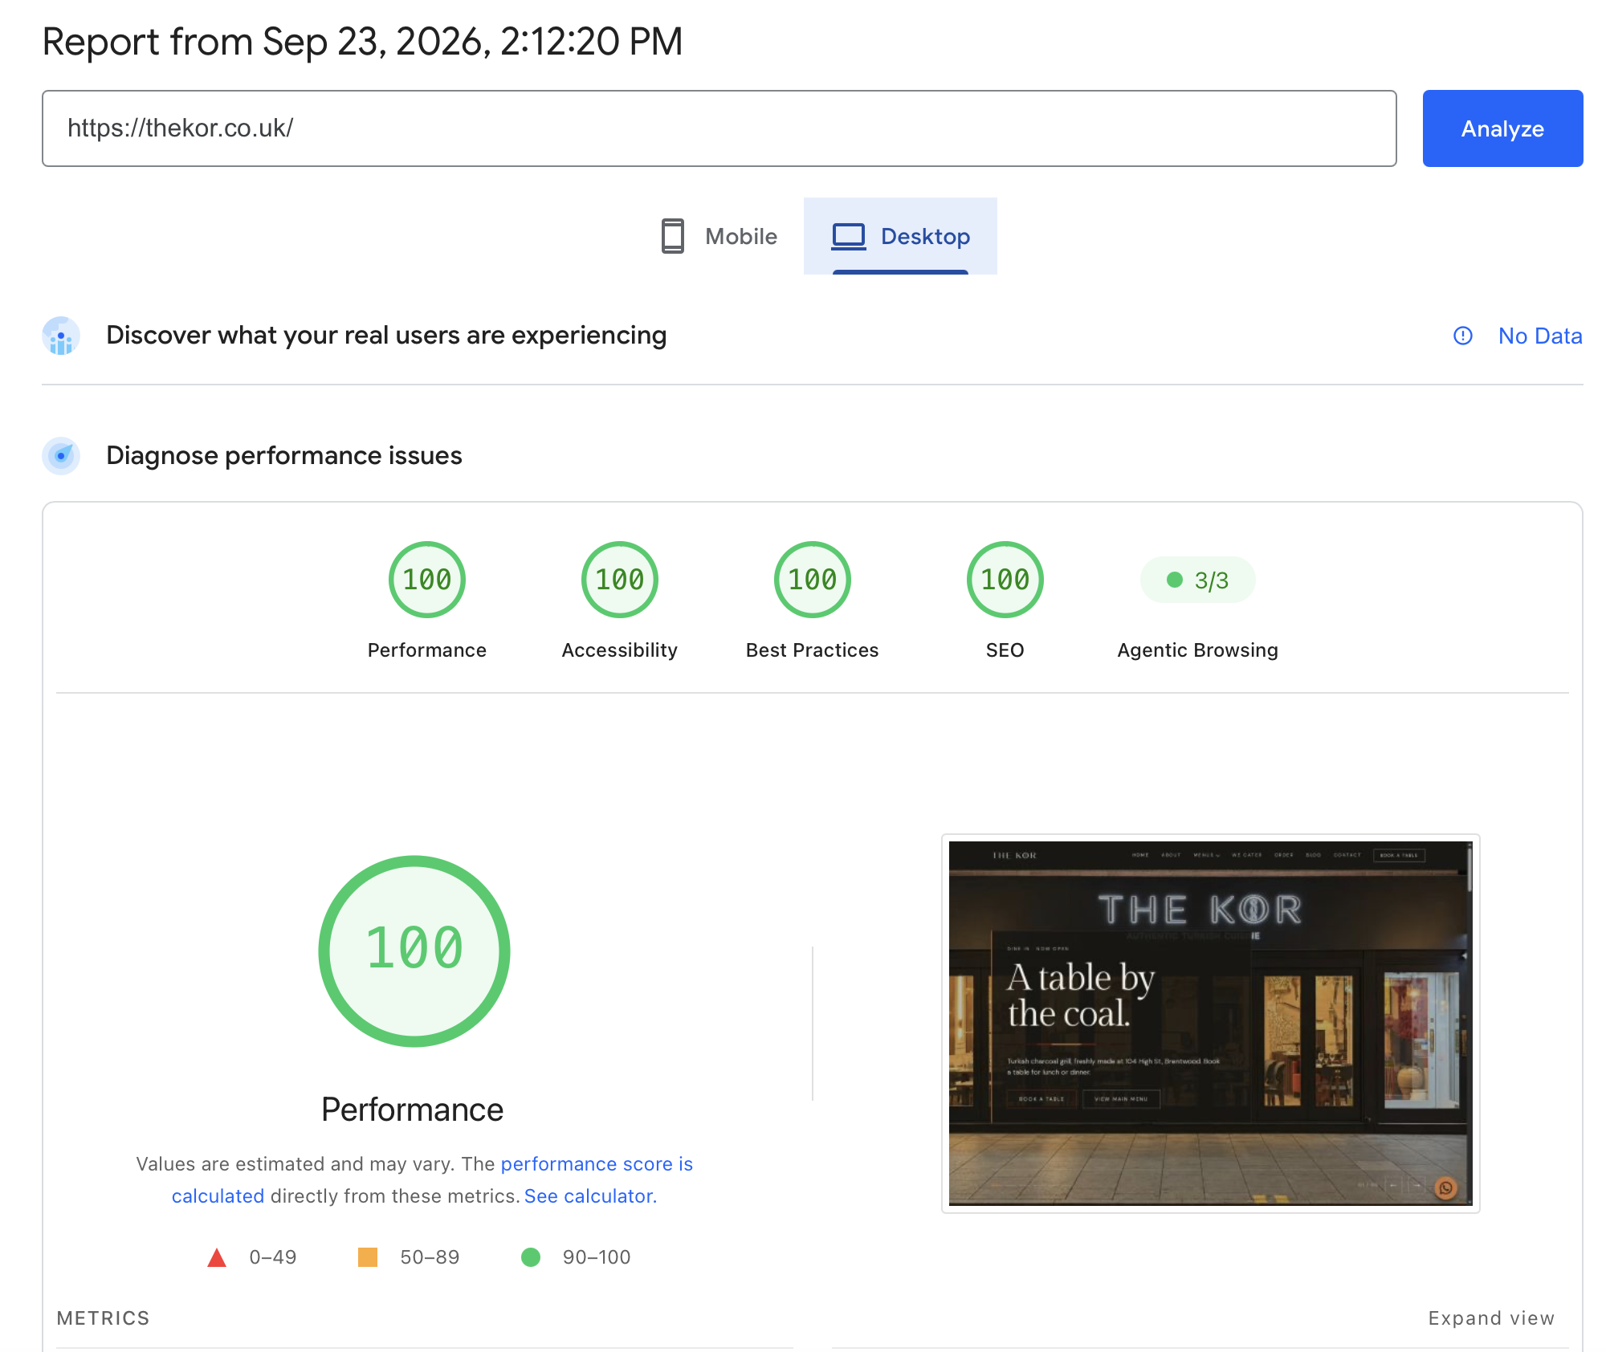The height and width of the screenshot is (1352, 1606).
Task: Click the mobile phone icon
Action: click(x=673, y=236)
